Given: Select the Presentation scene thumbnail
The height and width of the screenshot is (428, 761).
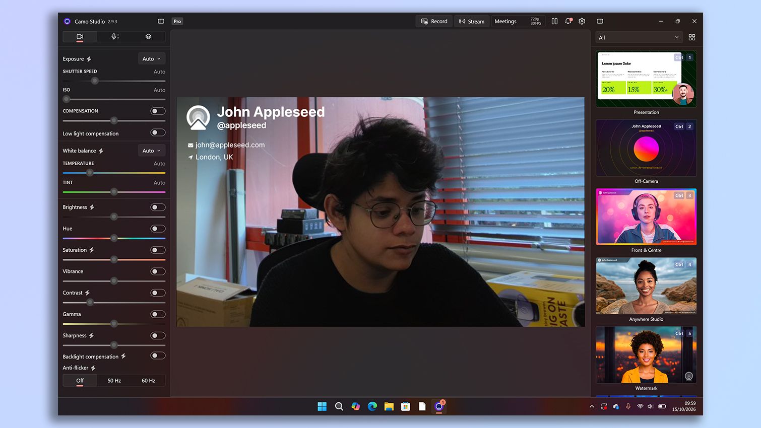Looking at the screenshot, I should coord(646,79).
